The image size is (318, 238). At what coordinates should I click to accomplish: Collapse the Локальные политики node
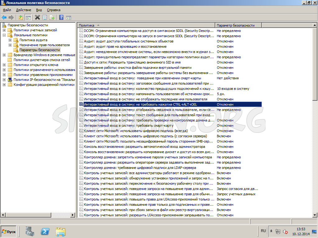pos(4,35)
